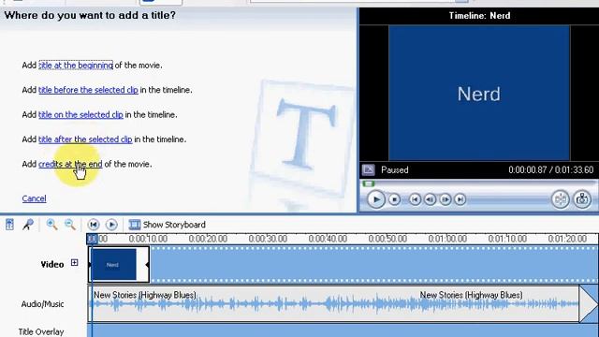Rewind the timeline to start

point(94,225)
